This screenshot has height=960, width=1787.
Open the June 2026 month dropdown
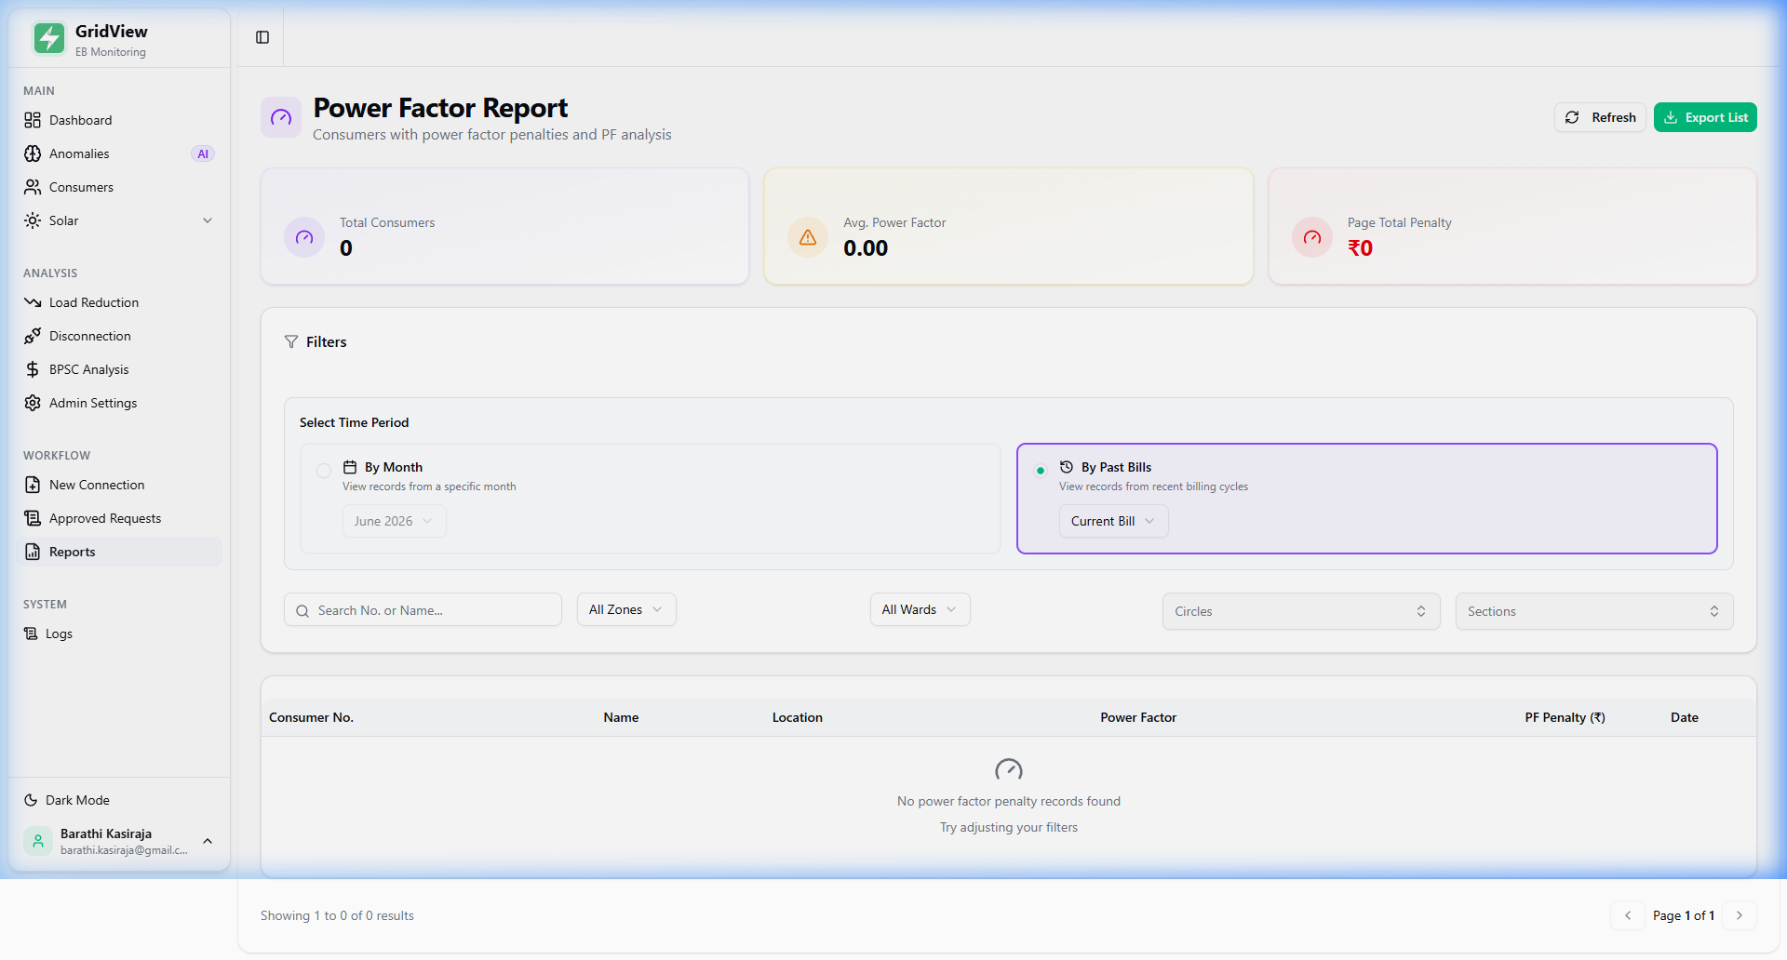coord(394,521)
